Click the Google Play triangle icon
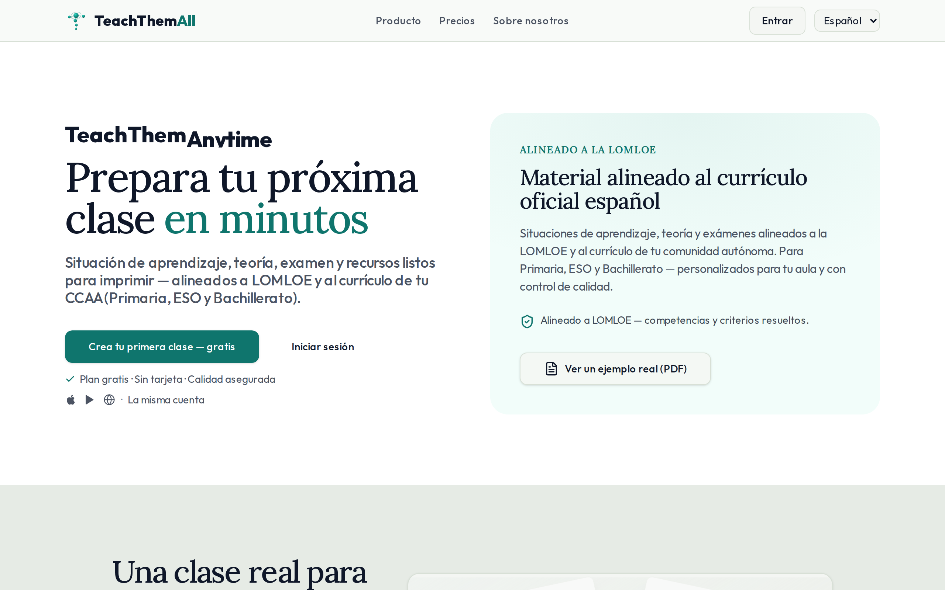The image size is (945, 590). [x=89, y=400]
